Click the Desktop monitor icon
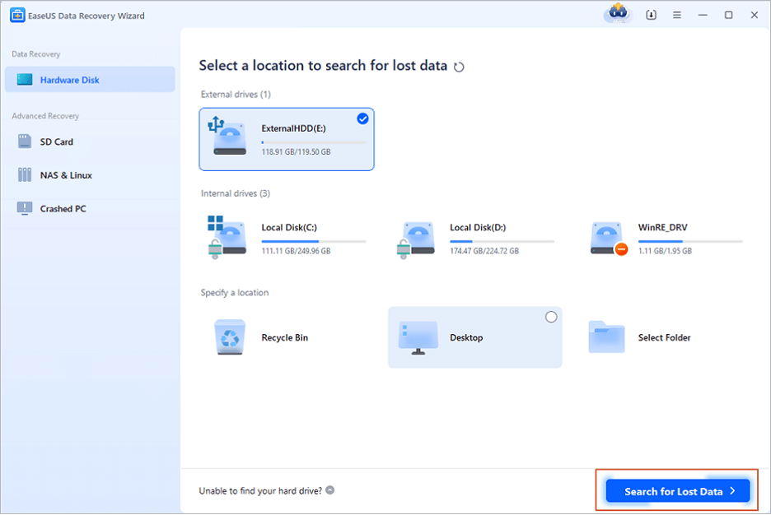 [x=418, y=338]
